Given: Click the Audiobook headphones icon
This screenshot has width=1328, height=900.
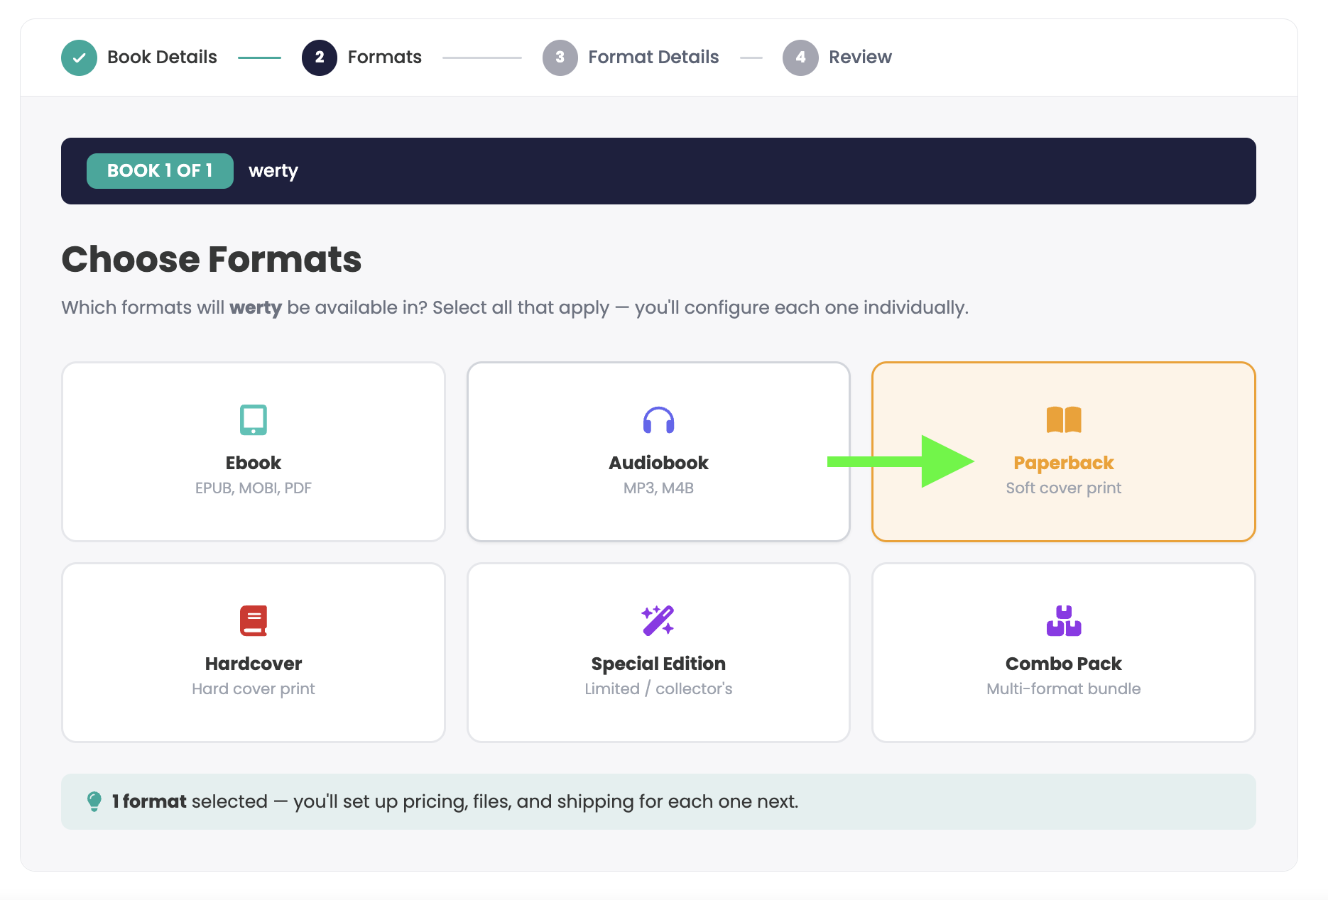Looking at the screenshot, I should (658, 420).
